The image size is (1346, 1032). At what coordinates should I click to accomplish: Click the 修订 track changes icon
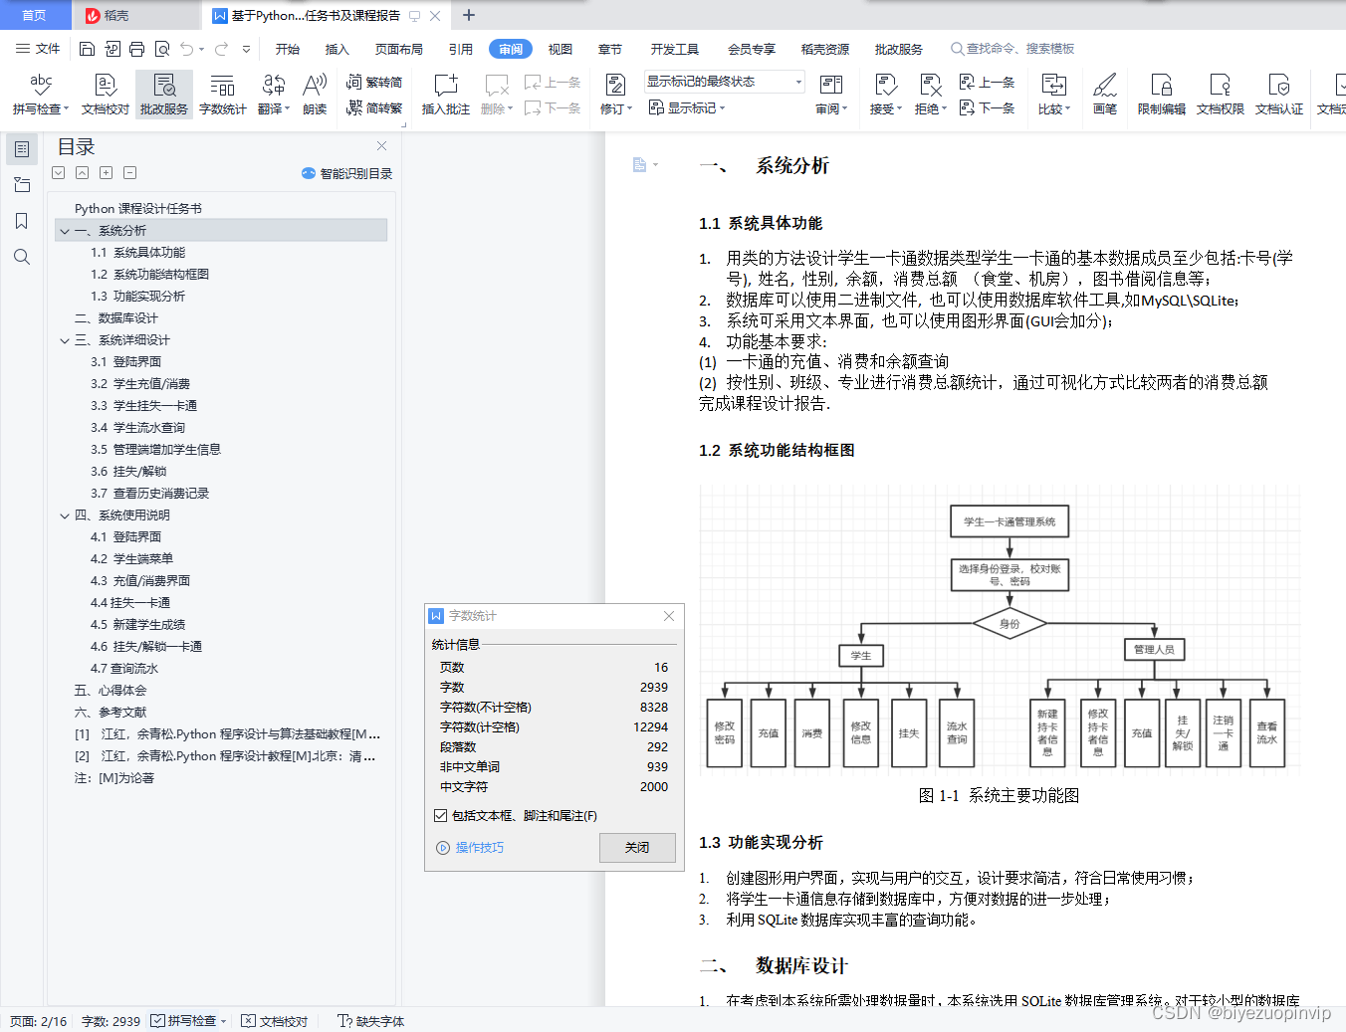[615, 85]
